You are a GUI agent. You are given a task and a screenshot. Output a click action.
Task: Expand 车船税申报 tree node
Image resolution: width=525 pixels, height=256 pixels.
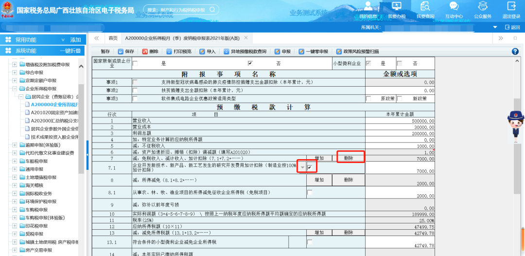pyautogui.click(x=15, y=161)
